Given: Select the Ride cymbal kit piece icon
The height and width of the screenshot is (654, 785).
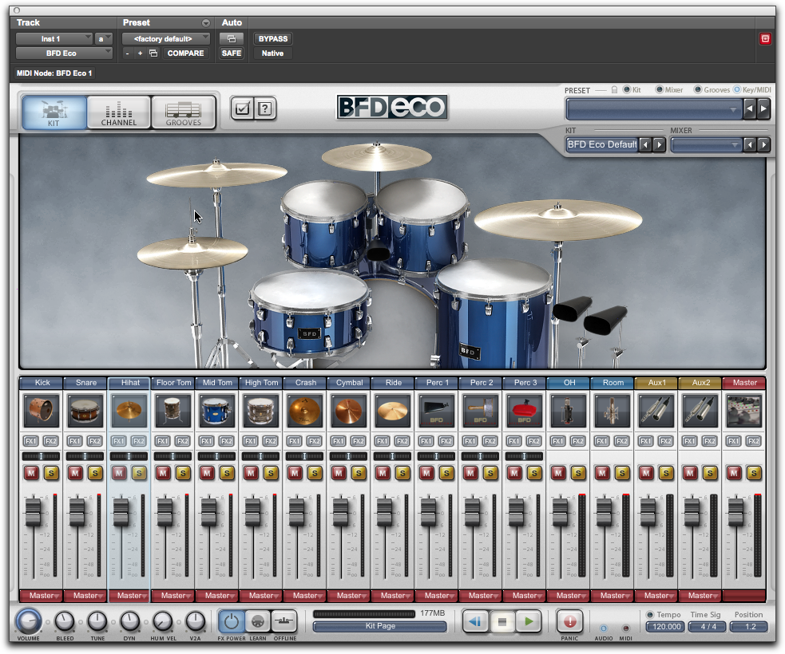Looking at the screenshot, I should (393, 411).
